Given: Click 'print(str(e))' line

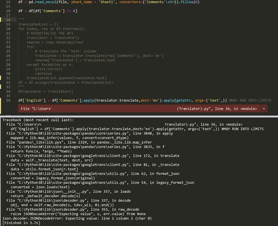Looking at the screenshot, I should pos(49,69).
